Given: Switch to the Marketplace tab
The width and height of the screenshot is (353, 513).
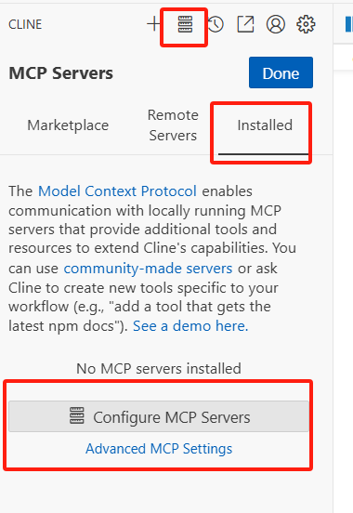Looking at the screenshot, I should pos(68,125).
